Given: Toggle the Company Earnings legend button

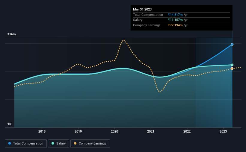Looking at the screenshot, I should point(90,144).
